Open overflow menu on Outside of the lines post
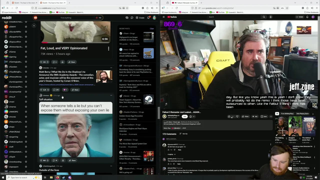This screenshot has width=320, height=180. click(111, 166)
